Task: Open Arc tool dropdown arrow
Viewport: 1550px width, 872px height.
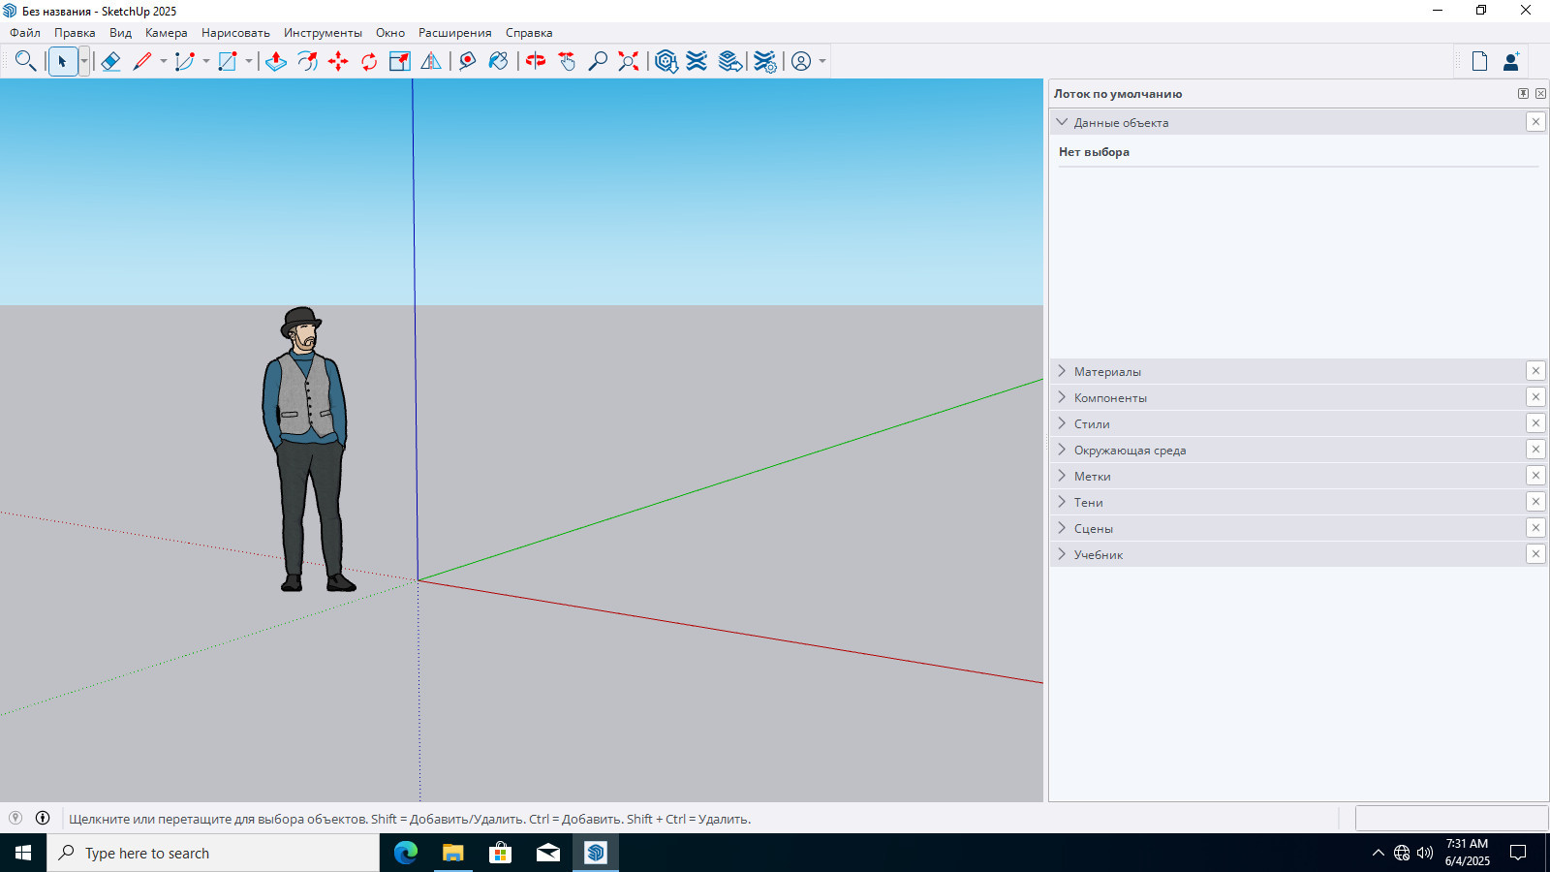Action: (x=206, y=61)
